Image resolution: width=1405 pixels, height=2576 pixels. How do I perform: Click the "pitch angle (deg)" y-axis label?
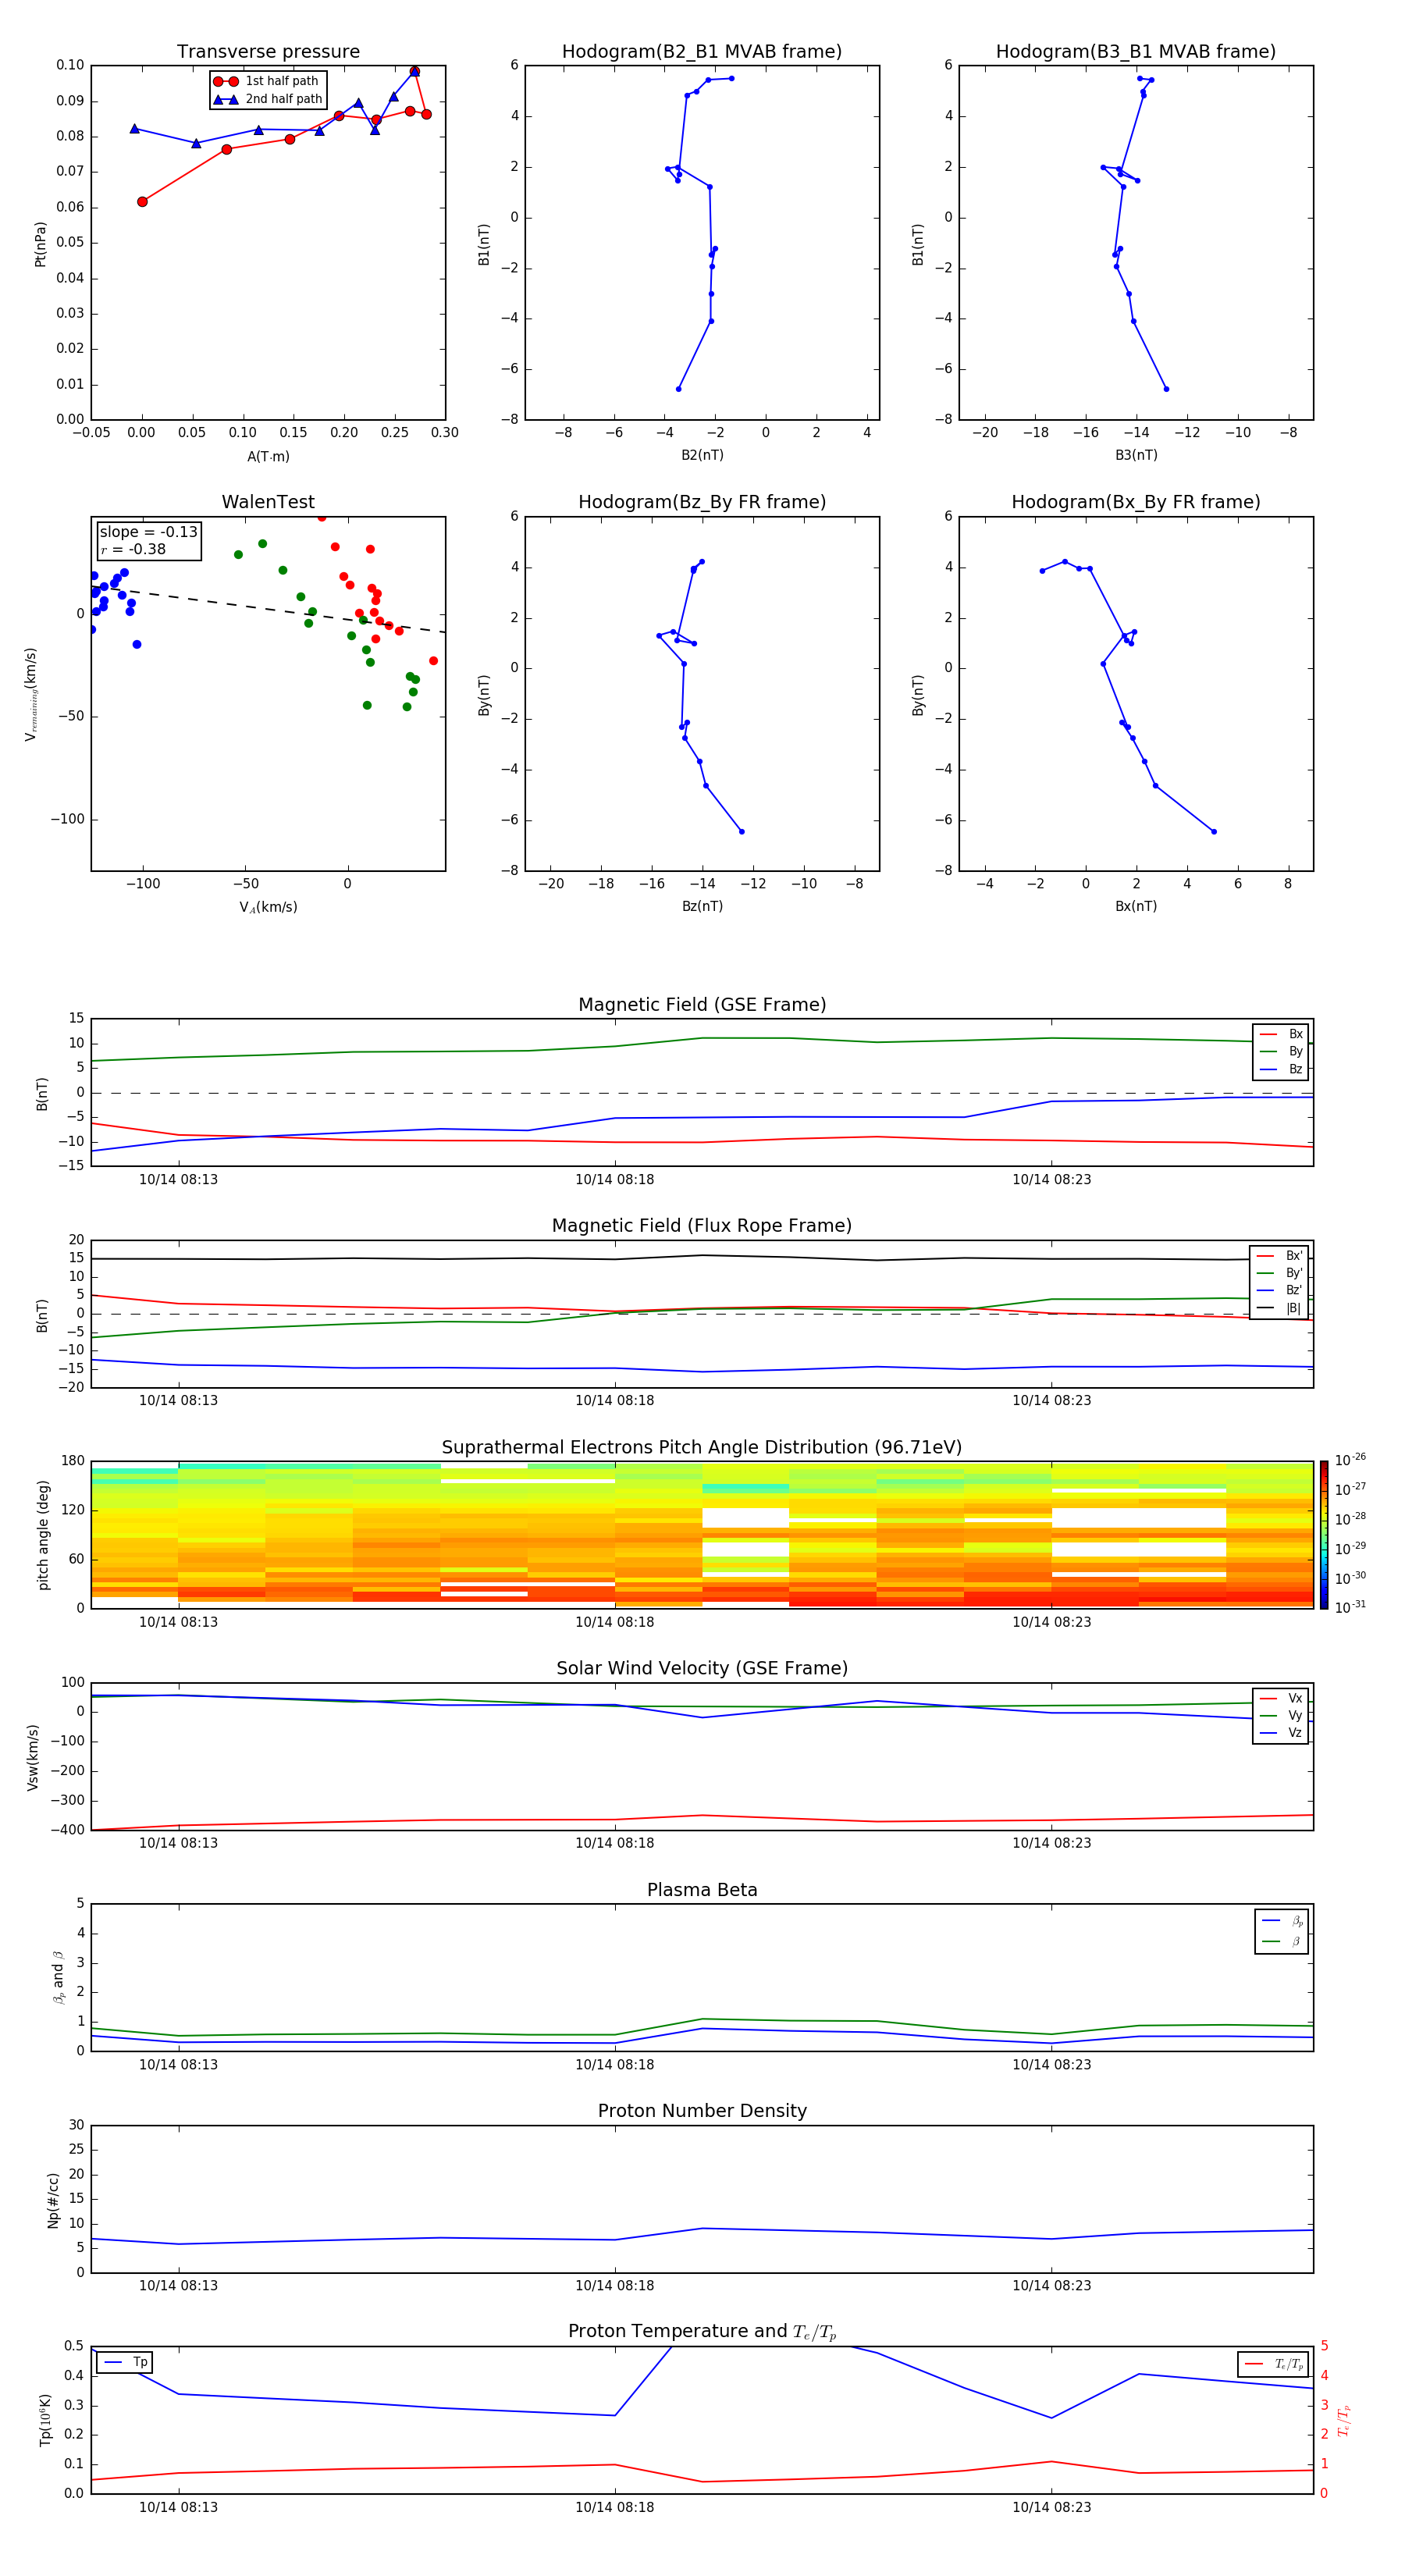(43, 1535)
